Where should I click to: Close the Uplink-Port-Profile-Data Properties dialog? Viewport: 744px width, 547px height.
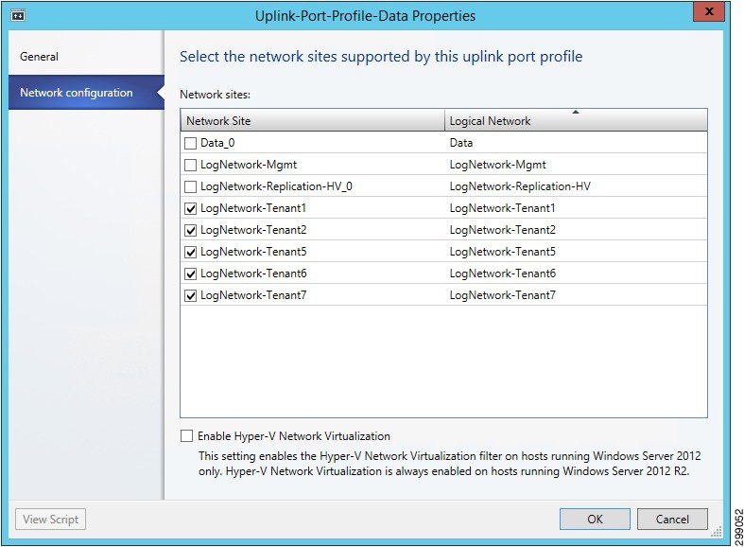pyautogui.click(x=709, y=11)
